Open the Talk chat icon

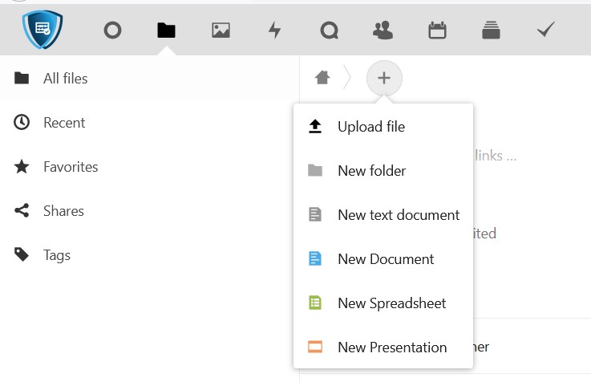pos(329,30)
